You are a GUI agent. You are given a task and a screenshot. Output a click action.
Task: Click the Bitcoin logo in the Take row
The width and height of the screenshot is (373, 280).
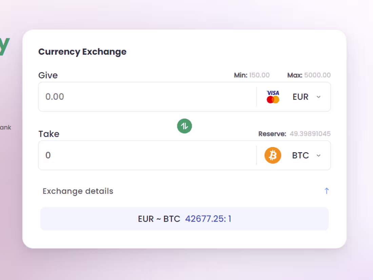273,155
